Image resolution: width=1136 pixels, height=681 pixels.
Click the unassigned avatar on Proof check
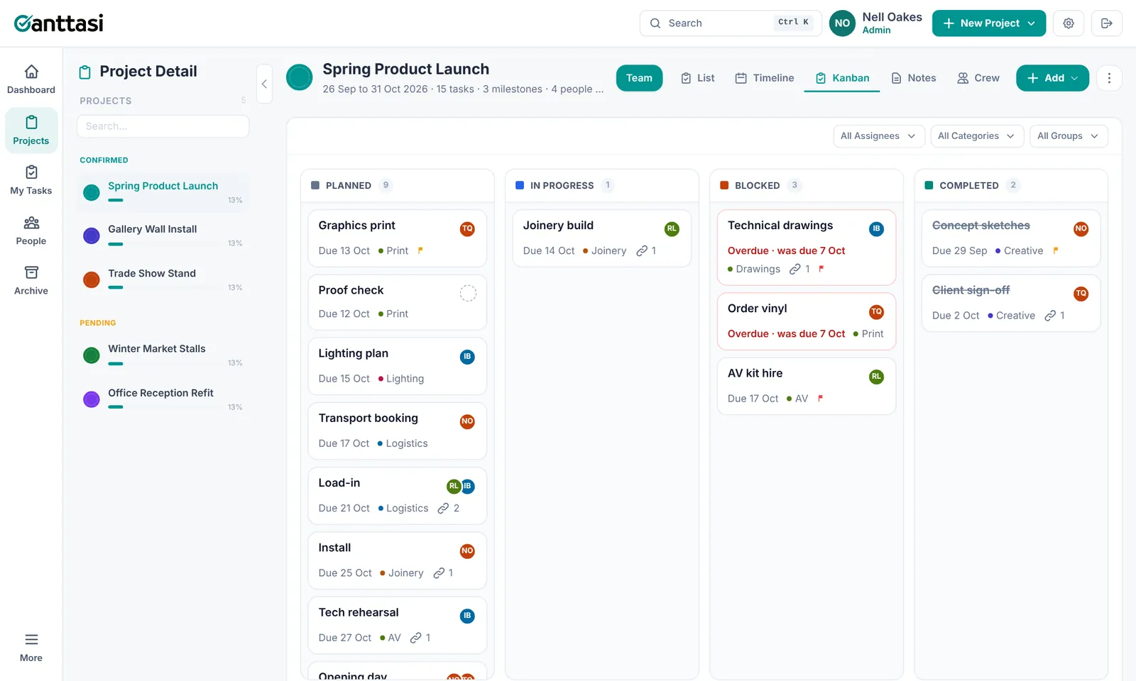pyautogui.click(x=468, y=293)
